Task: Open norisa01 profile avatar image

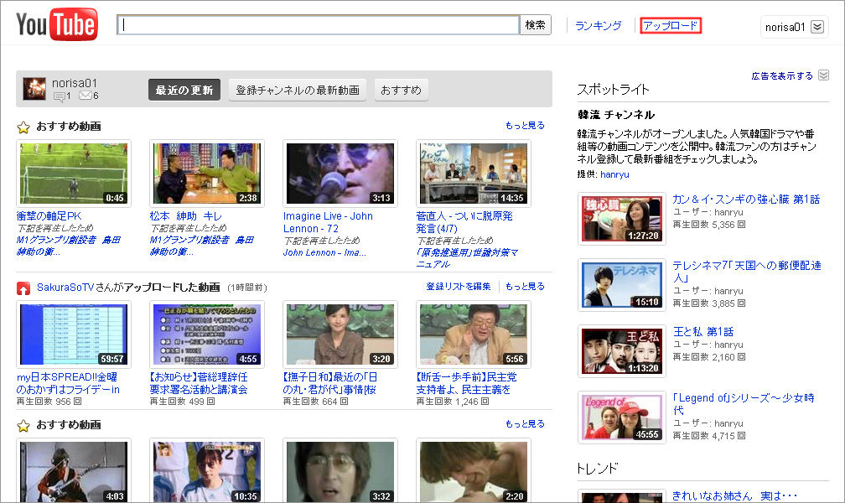Action: [34, 88]
